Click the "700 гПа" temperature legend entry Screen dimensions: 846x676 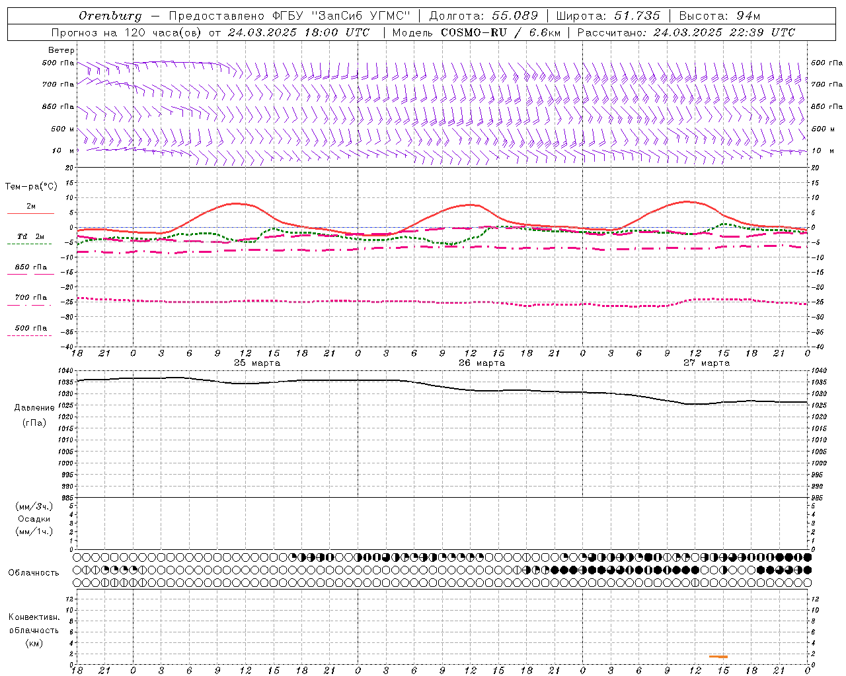point(31,298)
